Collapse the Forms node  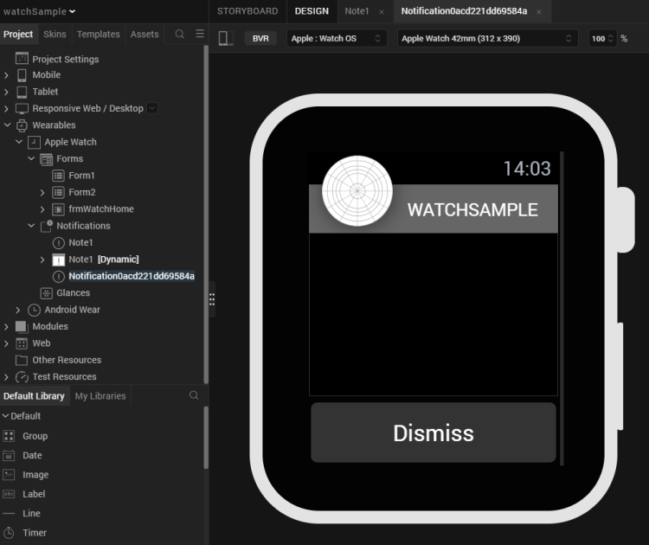31,158
